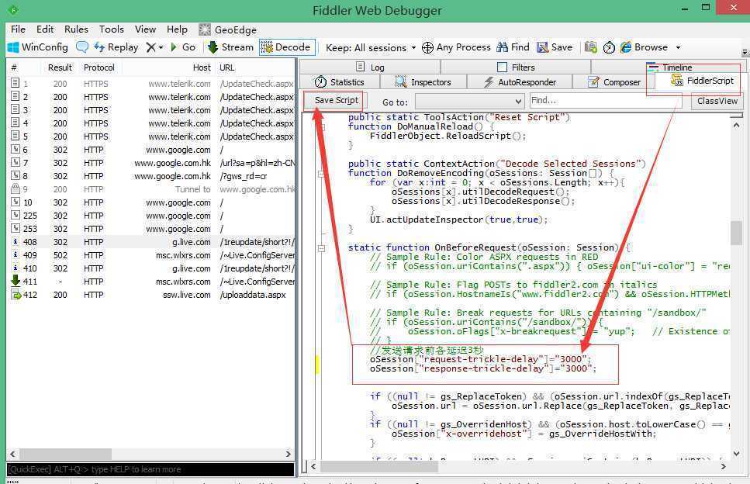The image size is (750, 484).
Task: Collapse the OnBeforeRequest function block
Action: coord(321,248)
